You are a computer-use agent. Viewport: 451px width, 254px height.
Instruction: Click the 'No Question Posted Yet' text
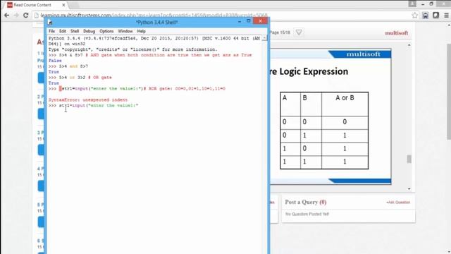click(307, 214)
